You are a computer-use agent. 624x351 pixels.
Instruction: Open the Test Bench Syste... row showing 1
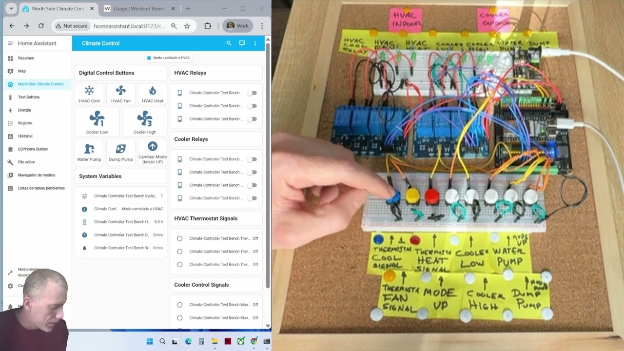tap(121, 196)
